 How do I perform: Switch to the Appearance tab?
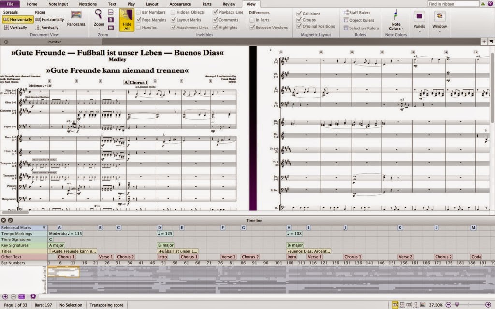tap(180, 4)
